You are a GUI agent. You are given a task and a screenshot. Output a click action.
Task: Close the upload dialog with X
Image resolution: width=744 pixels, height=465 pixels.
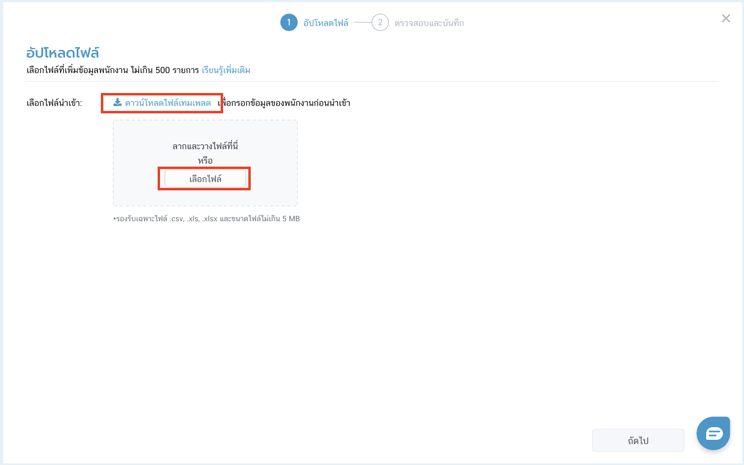tap(726, 18)
